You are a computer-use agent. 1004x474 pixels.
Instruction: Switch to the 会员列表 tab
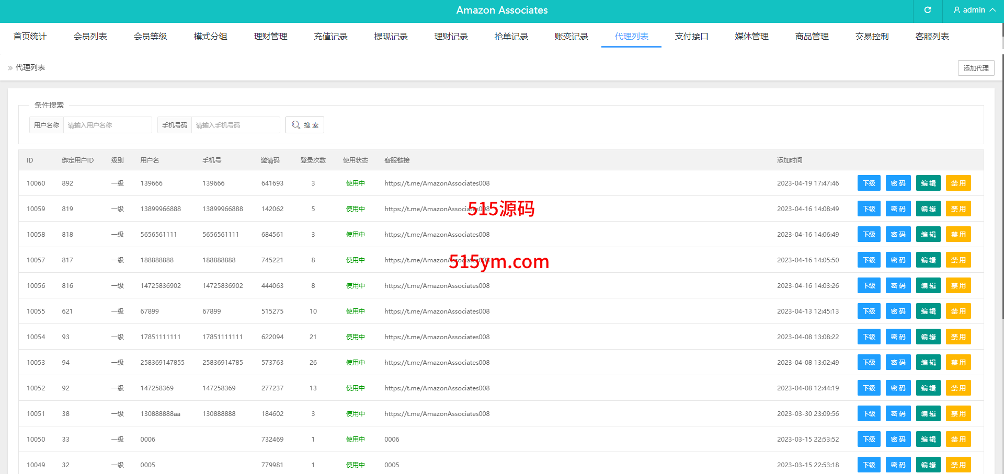[90, 36]
